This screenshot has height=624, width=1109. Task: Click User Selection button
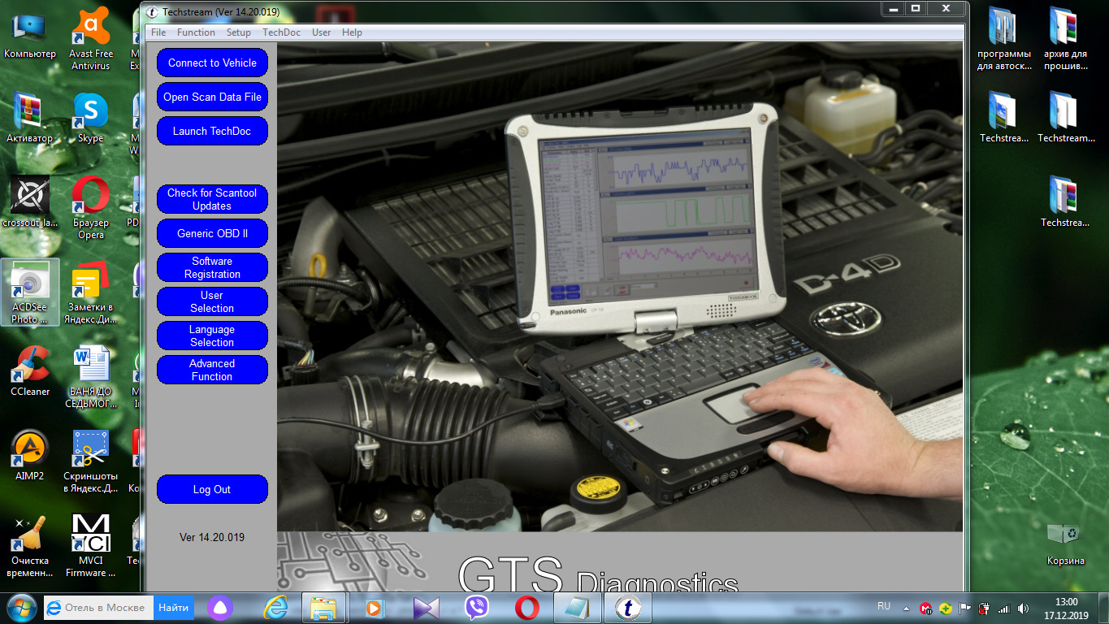tap(212, 301)
